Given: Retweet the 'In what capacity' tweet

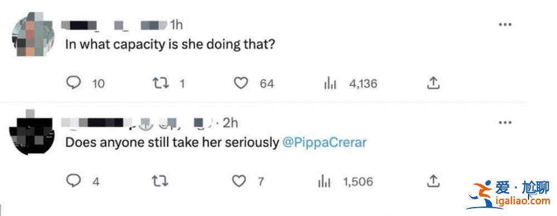Looking at the screenshot, I should click(160, 84).
